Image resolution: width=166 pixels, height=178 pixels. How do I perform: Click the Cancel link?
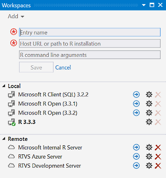(x=63, y=67)
